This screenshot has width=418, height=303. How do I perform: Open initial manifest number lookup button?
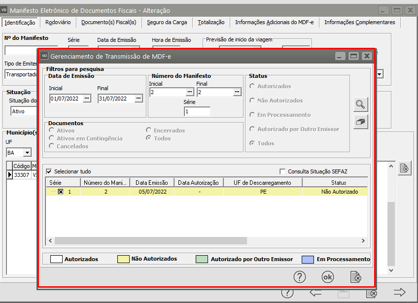(x=190, y=92)
